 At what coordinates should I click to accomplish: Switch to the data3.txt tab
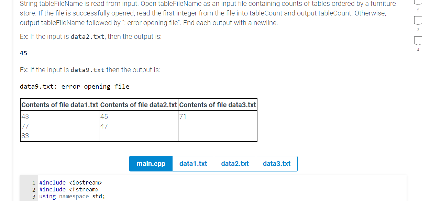(276, 164)
